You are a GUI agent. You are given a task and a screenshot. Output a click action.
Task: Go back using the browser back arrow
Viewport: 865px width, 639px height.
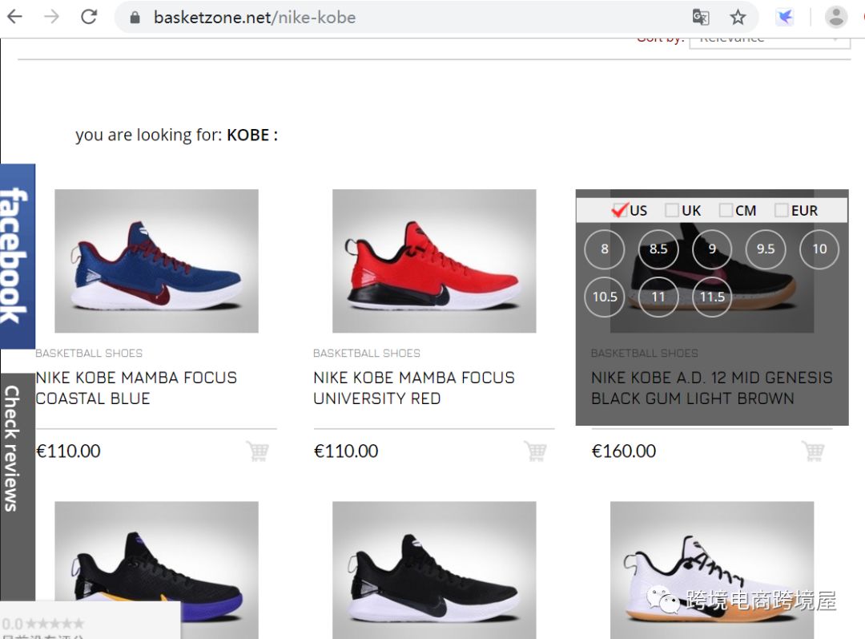tap(15, 17)
